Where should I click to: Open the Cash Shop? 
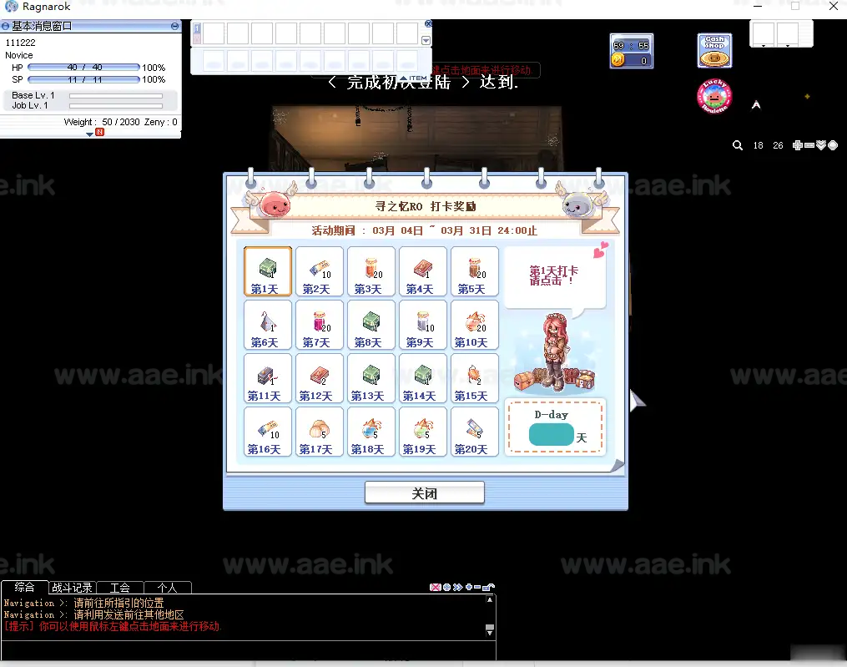(714, 51)
